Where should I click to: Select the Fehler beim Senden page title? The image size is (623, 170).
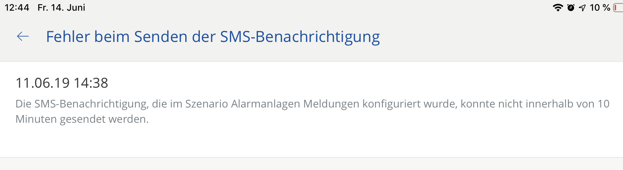[x=213, y=37]
